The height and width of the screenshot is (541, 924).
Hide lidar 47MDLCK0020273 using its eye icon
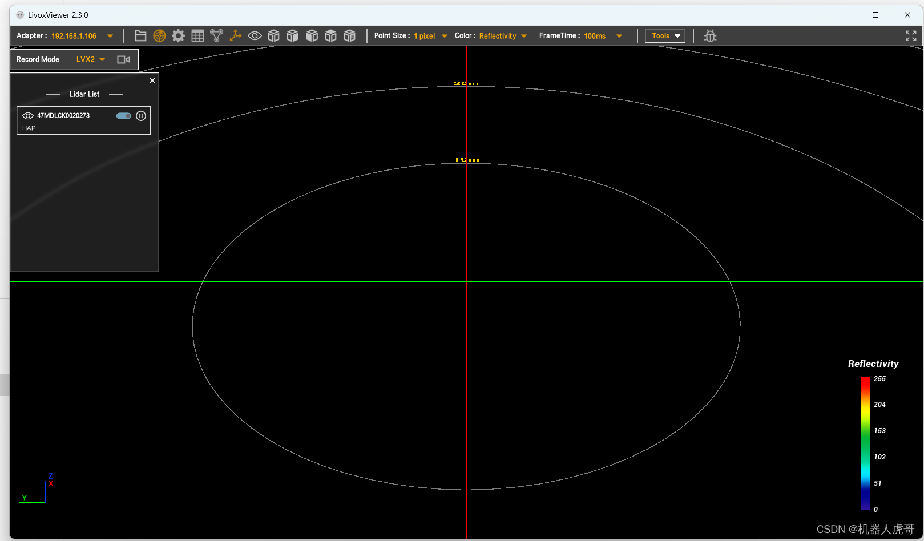[x=27, y=116]
